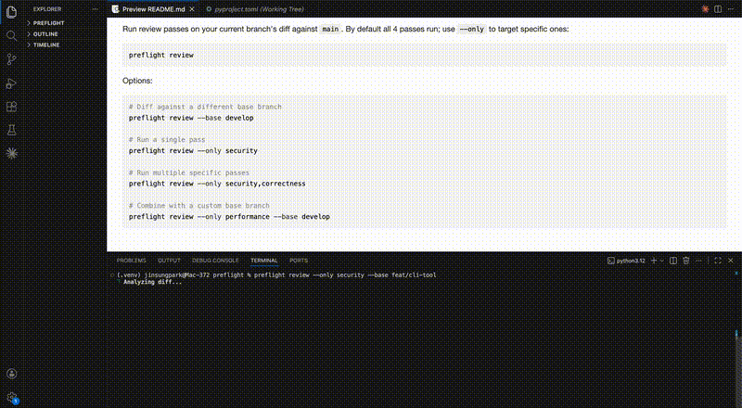Split the terminal pane
The height and width of the screenshot is (408, 742).
coord(673,261)
